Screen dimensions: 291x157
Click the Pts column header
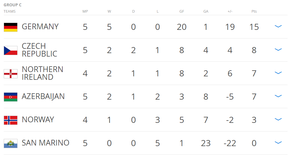pyautogui.click(x=254, y=11)
